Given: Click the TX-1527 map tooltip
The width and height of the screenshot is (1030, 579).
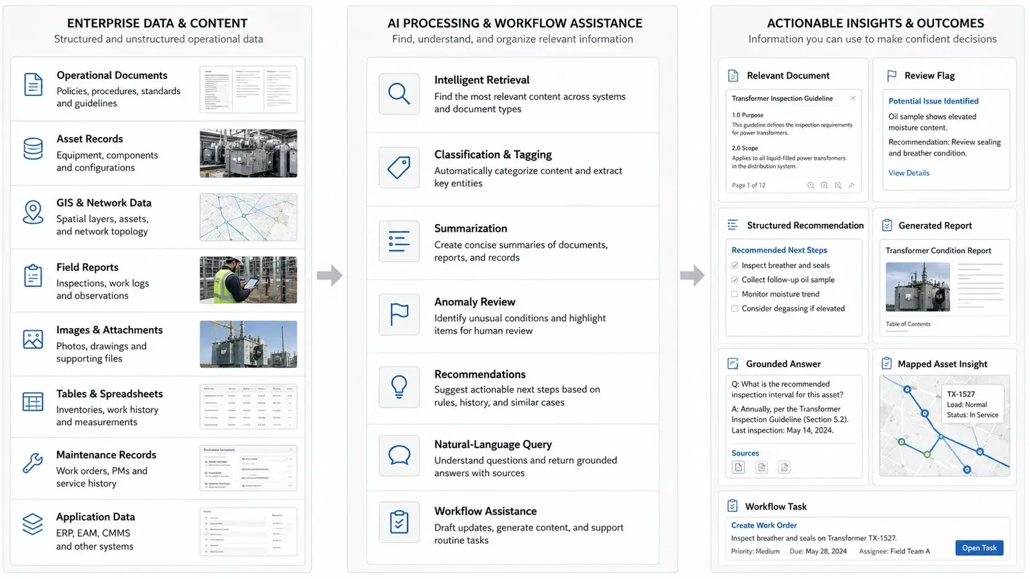Looking at the screenshot, I should 973,405.
